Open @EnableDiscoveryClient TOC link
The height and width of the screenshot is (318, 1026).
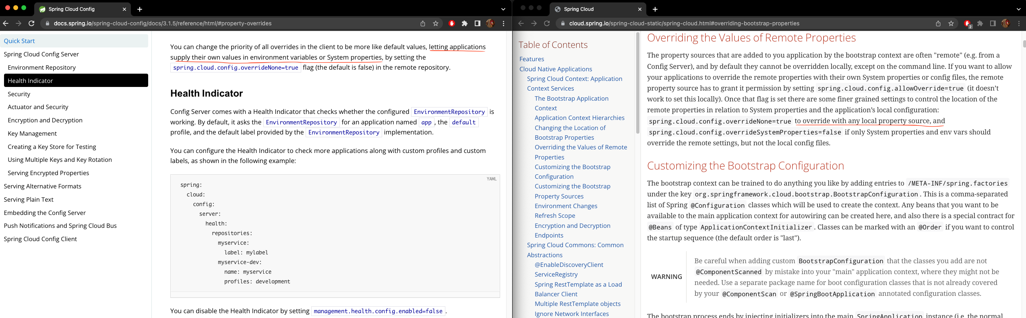click(569, 264)
